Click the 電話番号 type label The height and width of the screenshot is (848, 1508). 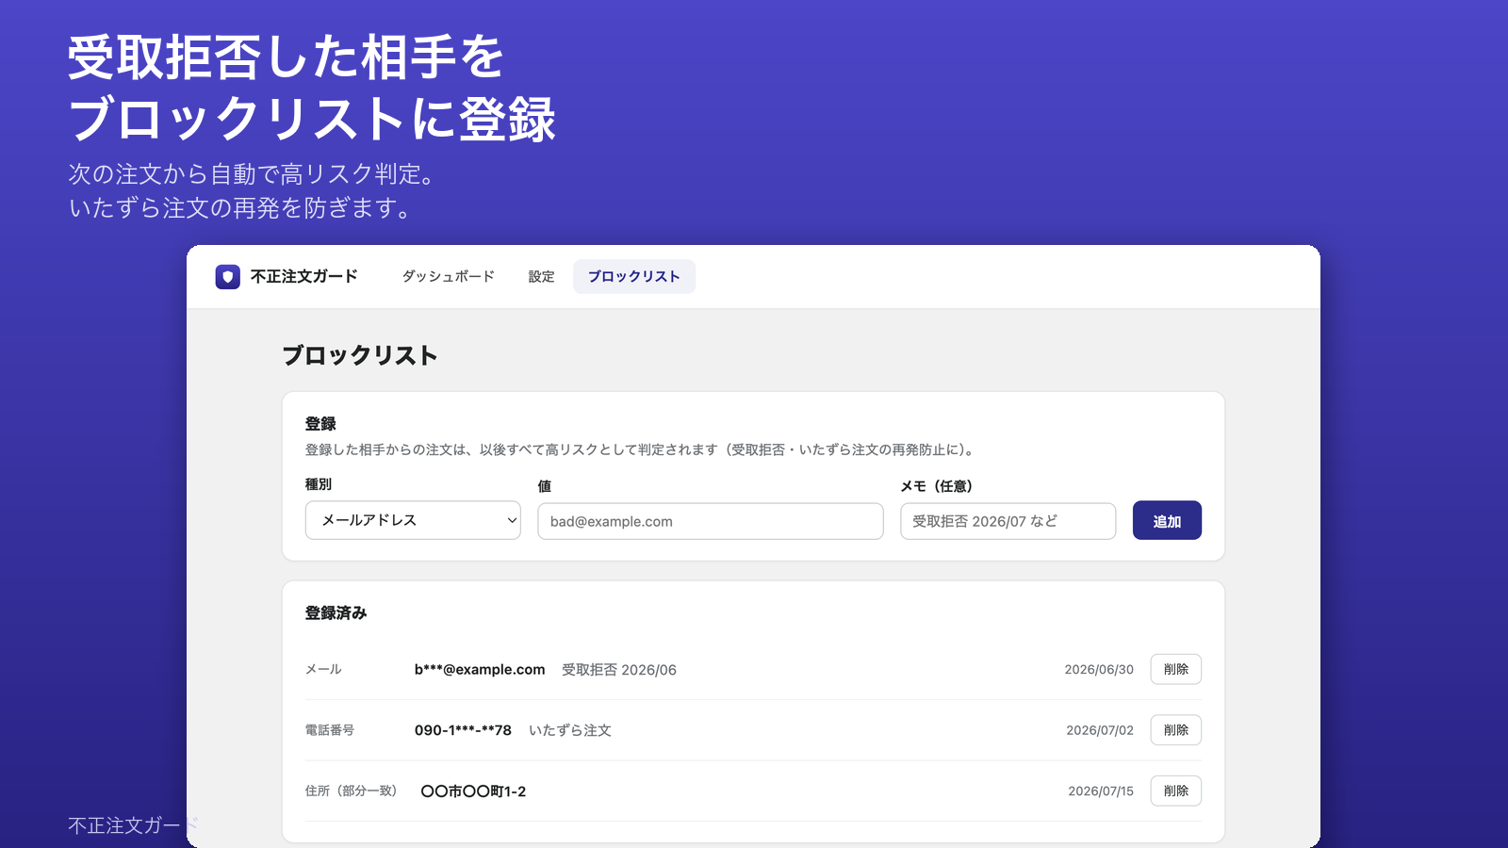tap(330, 730)
